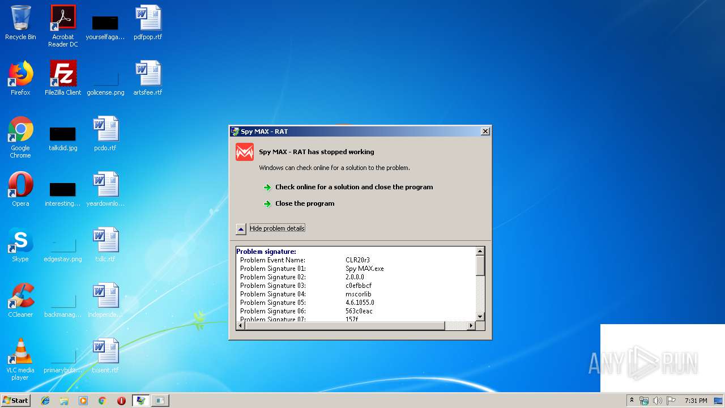The width and height of the screenshot is (725, 408).
Task: Click Chrome icon in the taskbar
Action: (x=102, y=401)
